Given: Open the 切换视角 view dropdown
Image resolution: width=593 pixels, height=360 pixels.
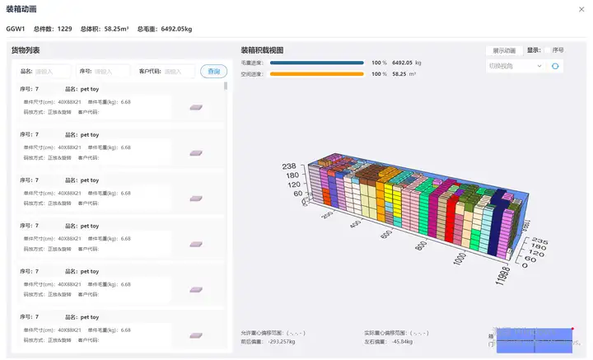Looking at the screenshot, I should click(516, 66).
